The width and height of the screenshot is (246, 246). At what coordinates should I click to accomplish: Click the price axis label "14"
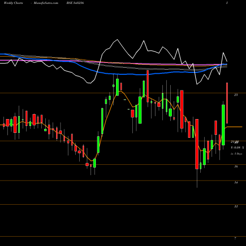236,183
